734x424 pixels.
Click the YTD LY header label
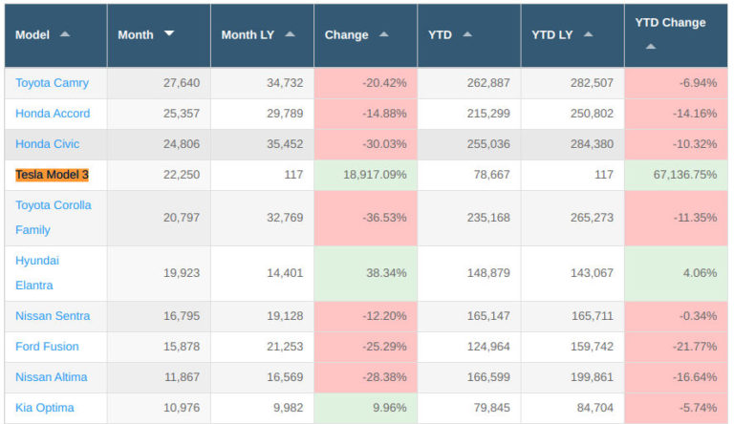tap(551, 34)
